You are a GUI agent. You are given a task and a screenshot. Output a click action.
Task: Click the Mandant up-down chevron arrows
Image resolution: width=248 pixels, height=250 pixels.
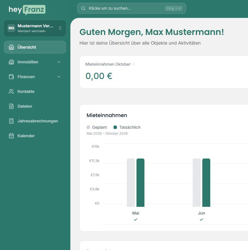(x=60, y=28)
